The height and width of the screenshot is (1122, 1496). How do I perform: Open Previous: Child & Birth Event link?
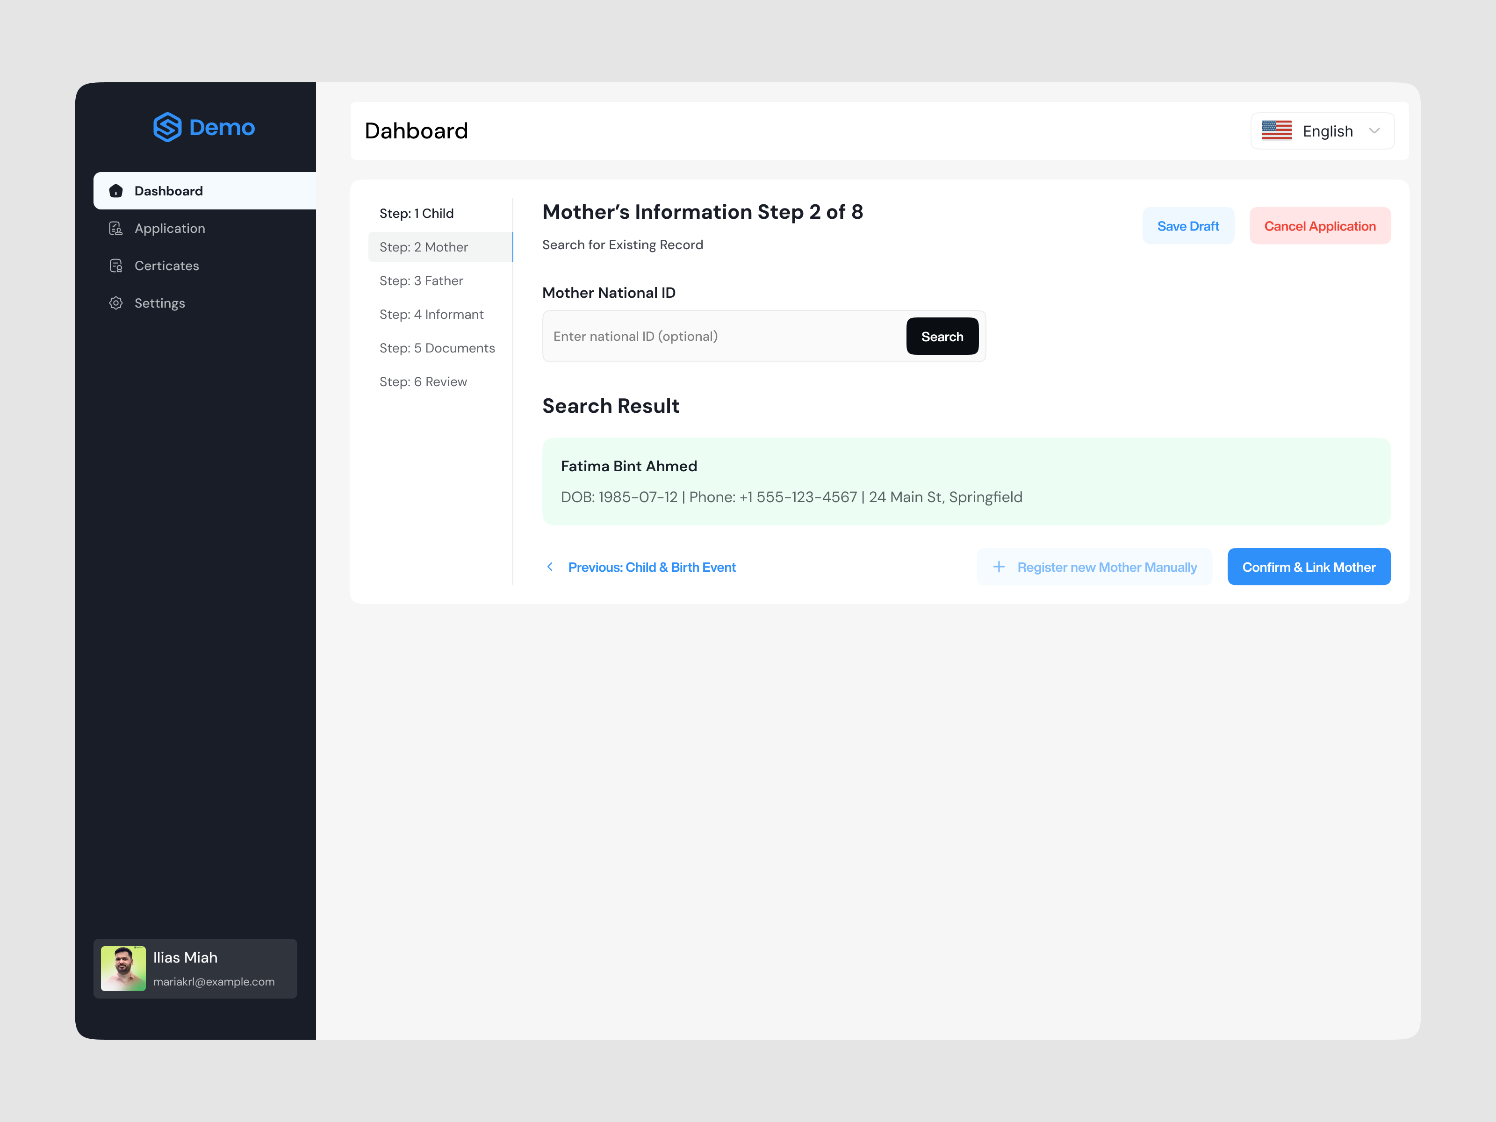pyautogui.click(x=652, y=567)
